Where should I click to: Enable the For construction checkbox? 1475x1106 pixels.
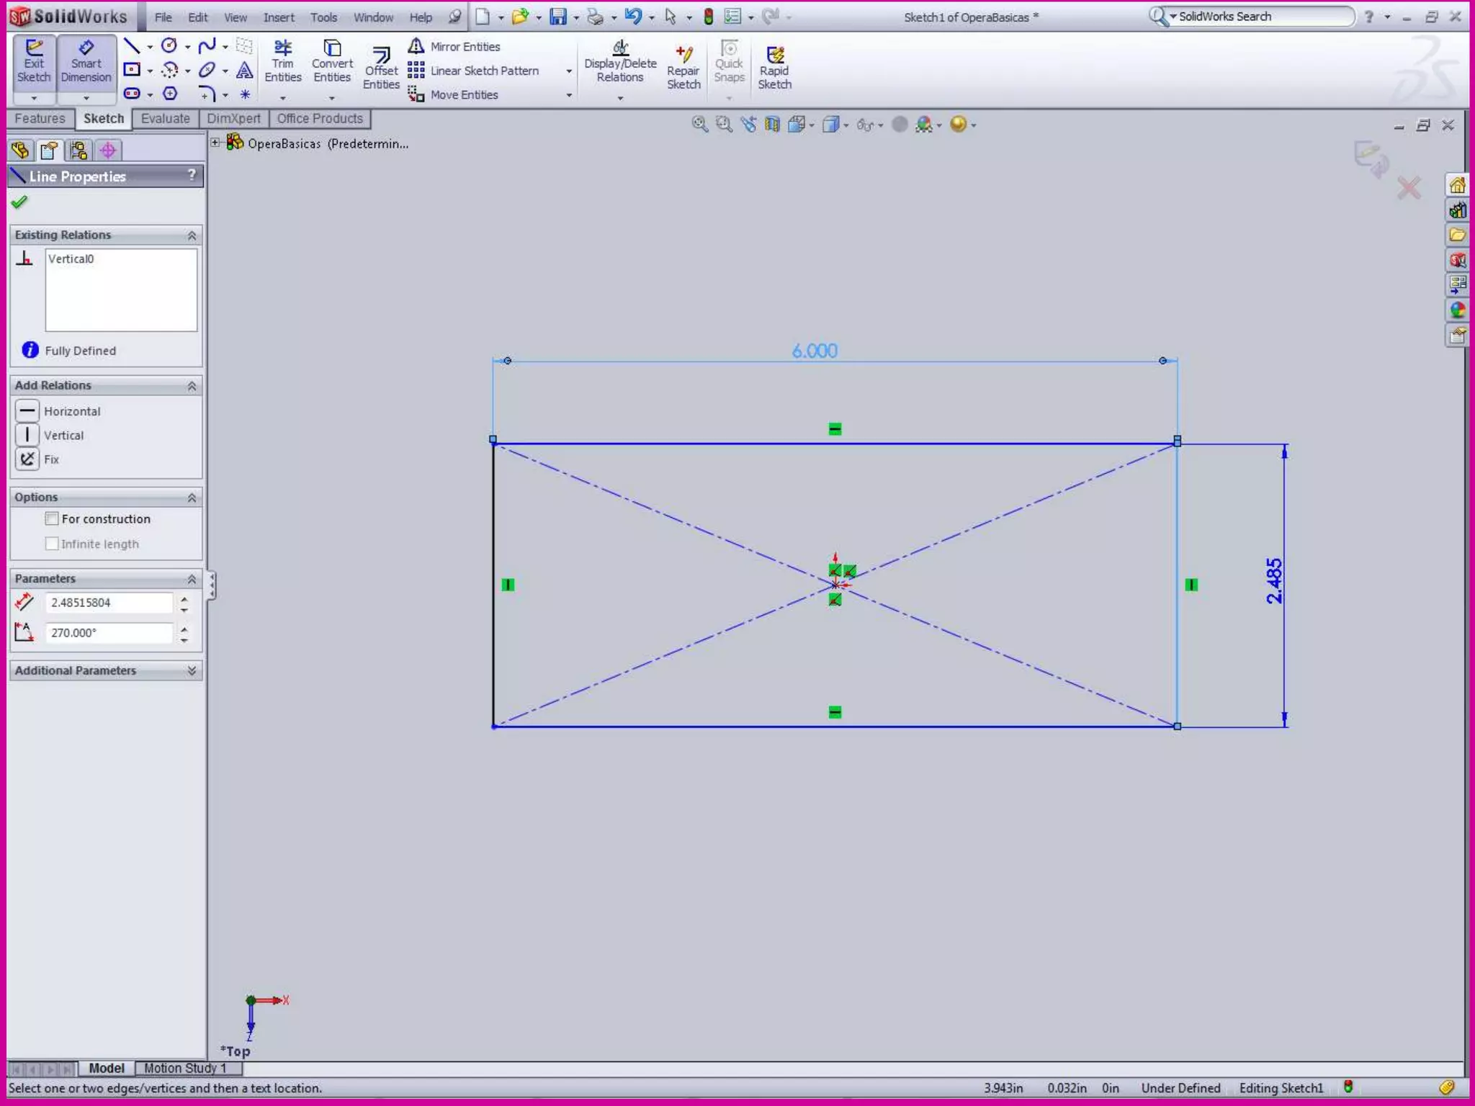(x=52, y=518)
